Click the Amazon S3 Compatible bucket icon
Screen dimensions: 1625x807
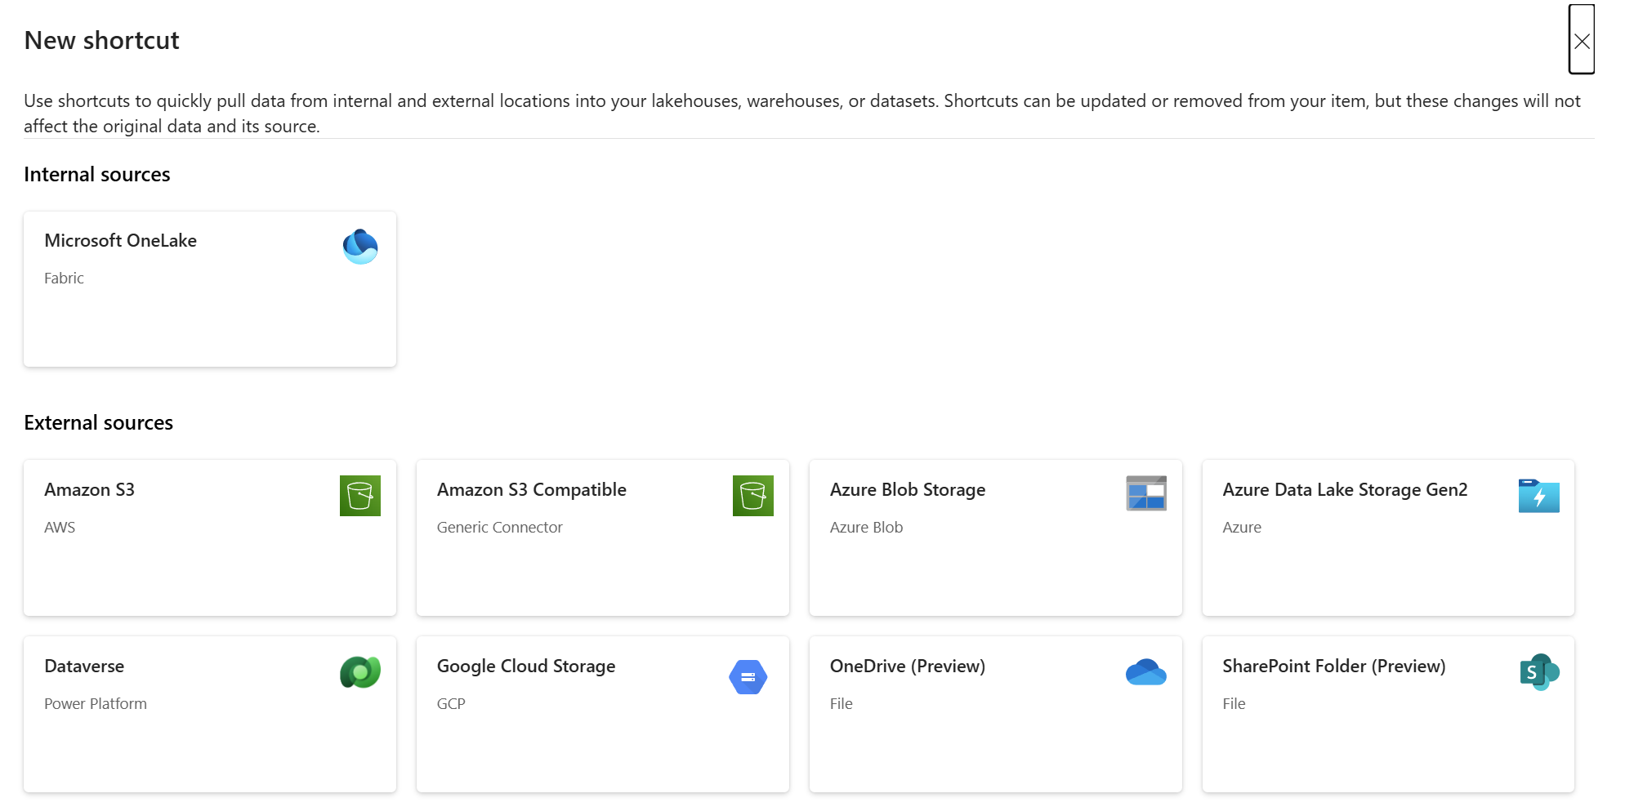(x=752, y=496)
